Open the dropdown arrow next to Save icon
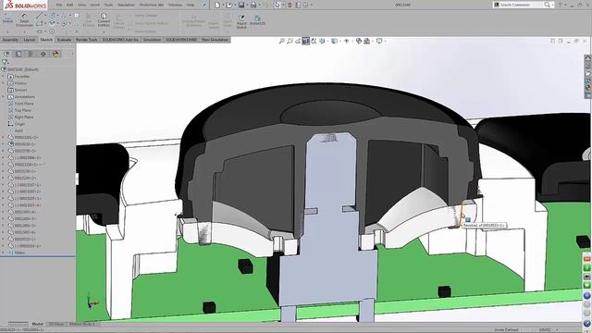 point(247,5)
